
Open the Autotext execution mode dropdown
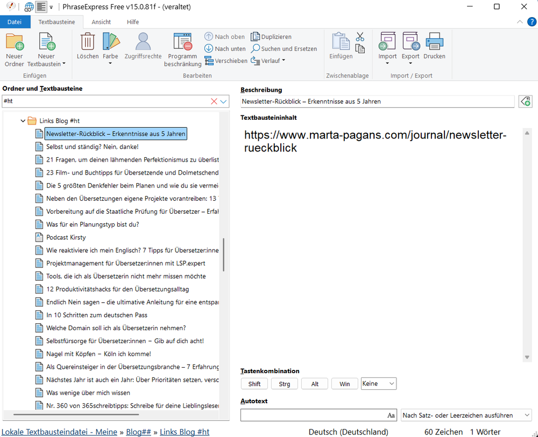click(x=466, y=416)
